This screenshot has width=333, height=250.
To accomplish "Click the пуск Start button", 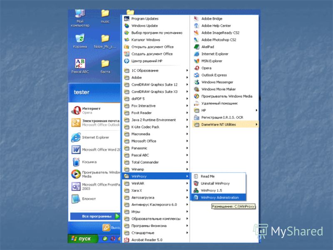I will (x=83, y=239).
